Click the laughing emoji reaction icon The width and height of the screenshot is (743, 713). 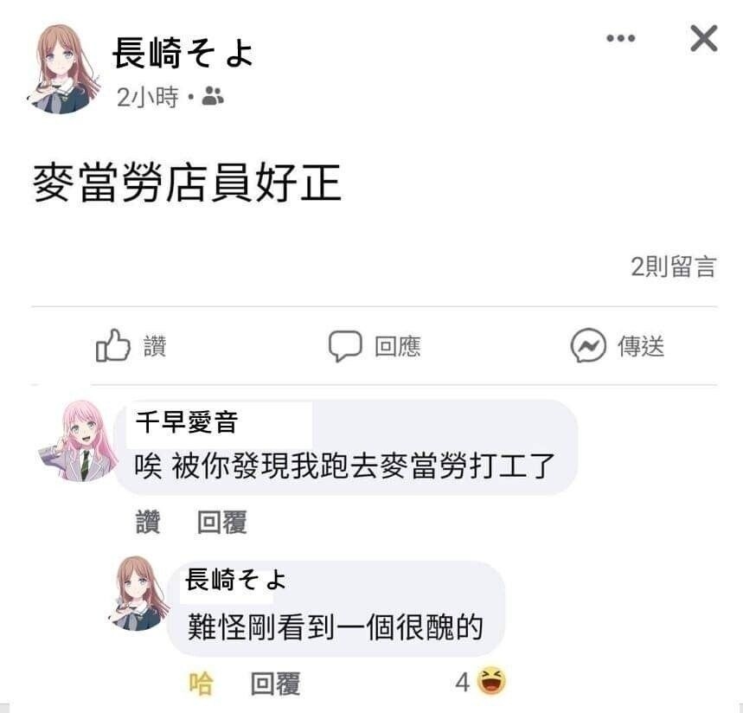coord(491,681)
